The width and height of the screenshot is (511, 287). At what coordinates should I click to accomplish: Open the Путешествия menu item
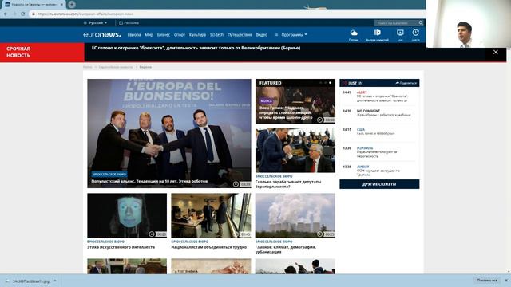[x=240, y=35]
